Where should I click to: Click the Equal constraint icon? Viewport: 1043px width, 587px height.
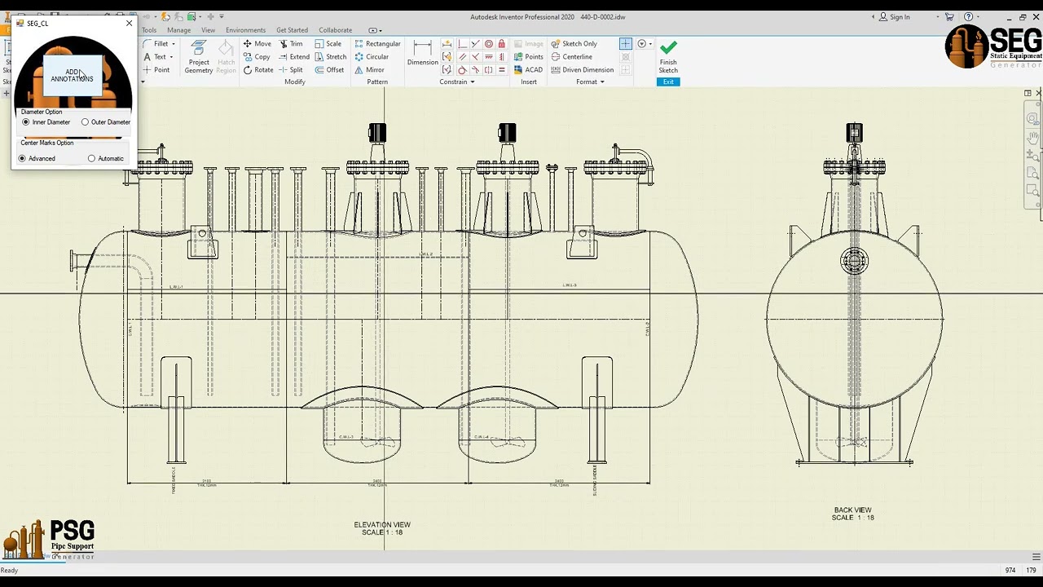502,70
